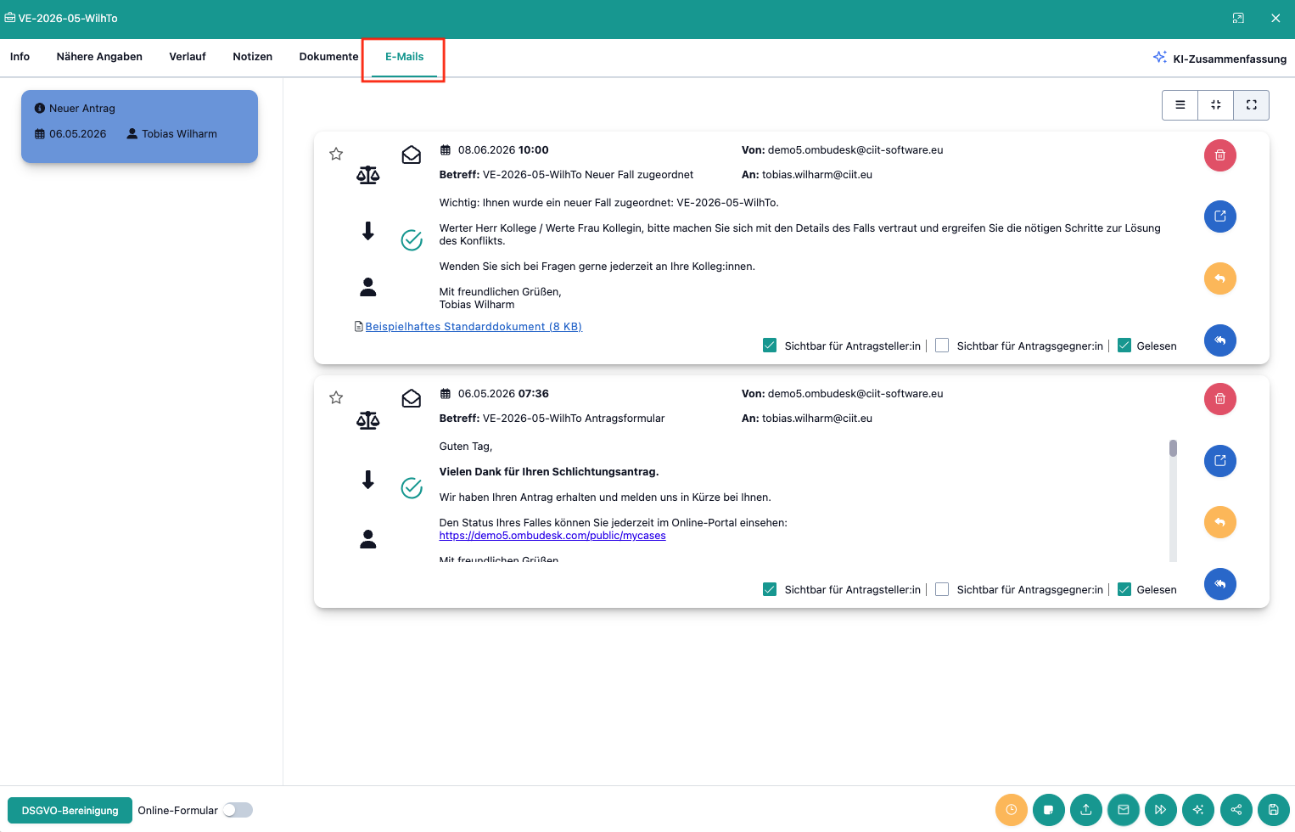Select the 'Neuer Antrag' status card
Screen dimensions: 1295x832
pos(139,126)
